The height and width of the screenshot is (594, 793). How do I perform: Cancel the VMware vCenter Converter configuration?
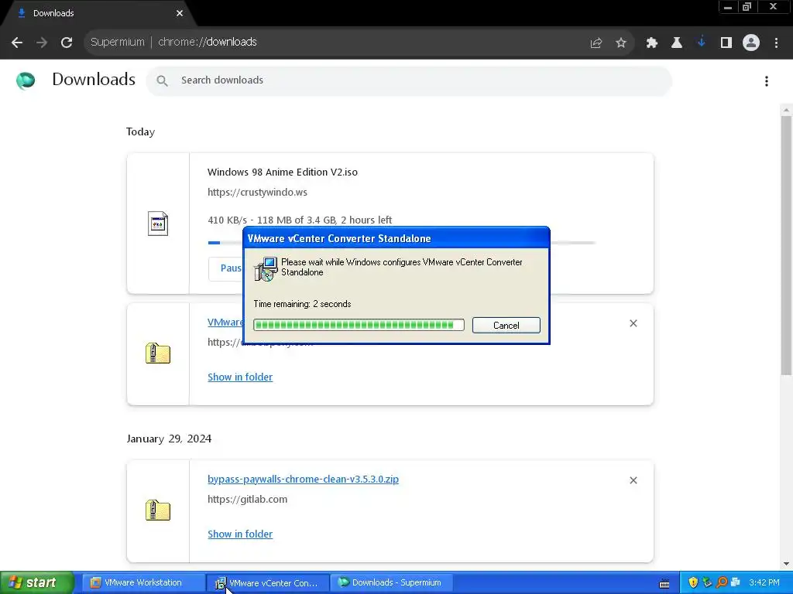[506, 326]
